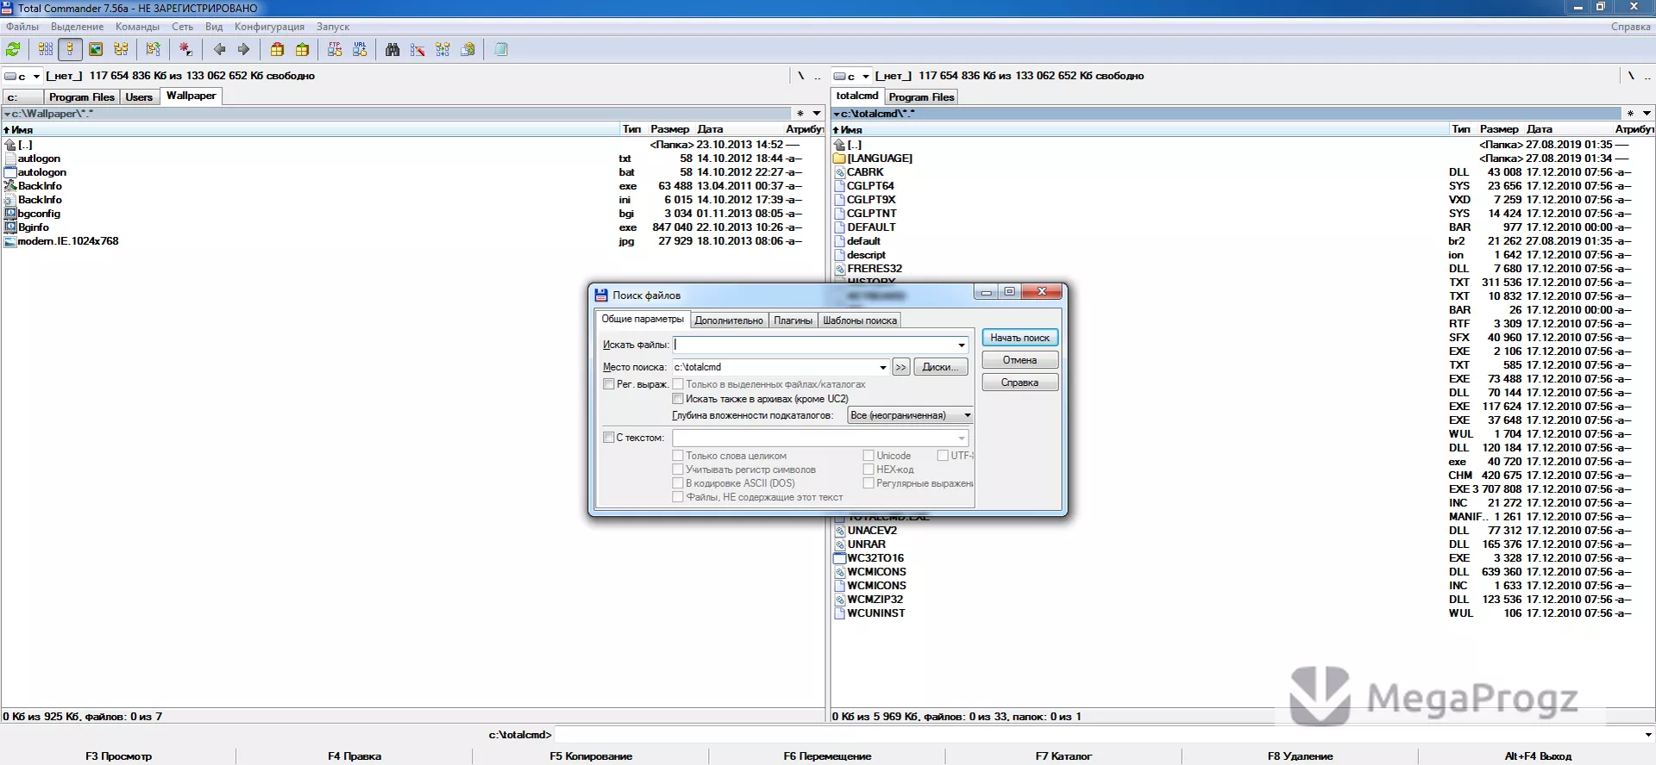Open the right panel drive 'c' dropdown
The image size is (1656, 765).
(866, 76)
